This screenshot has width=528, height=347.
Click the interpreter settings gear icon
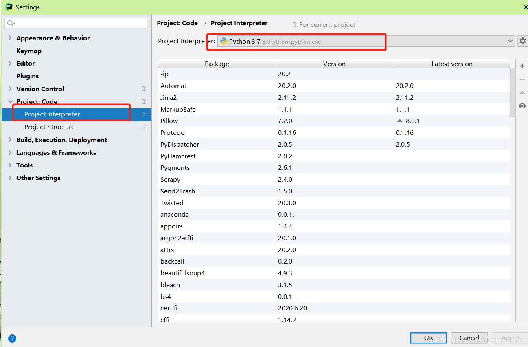coord(522,41)
